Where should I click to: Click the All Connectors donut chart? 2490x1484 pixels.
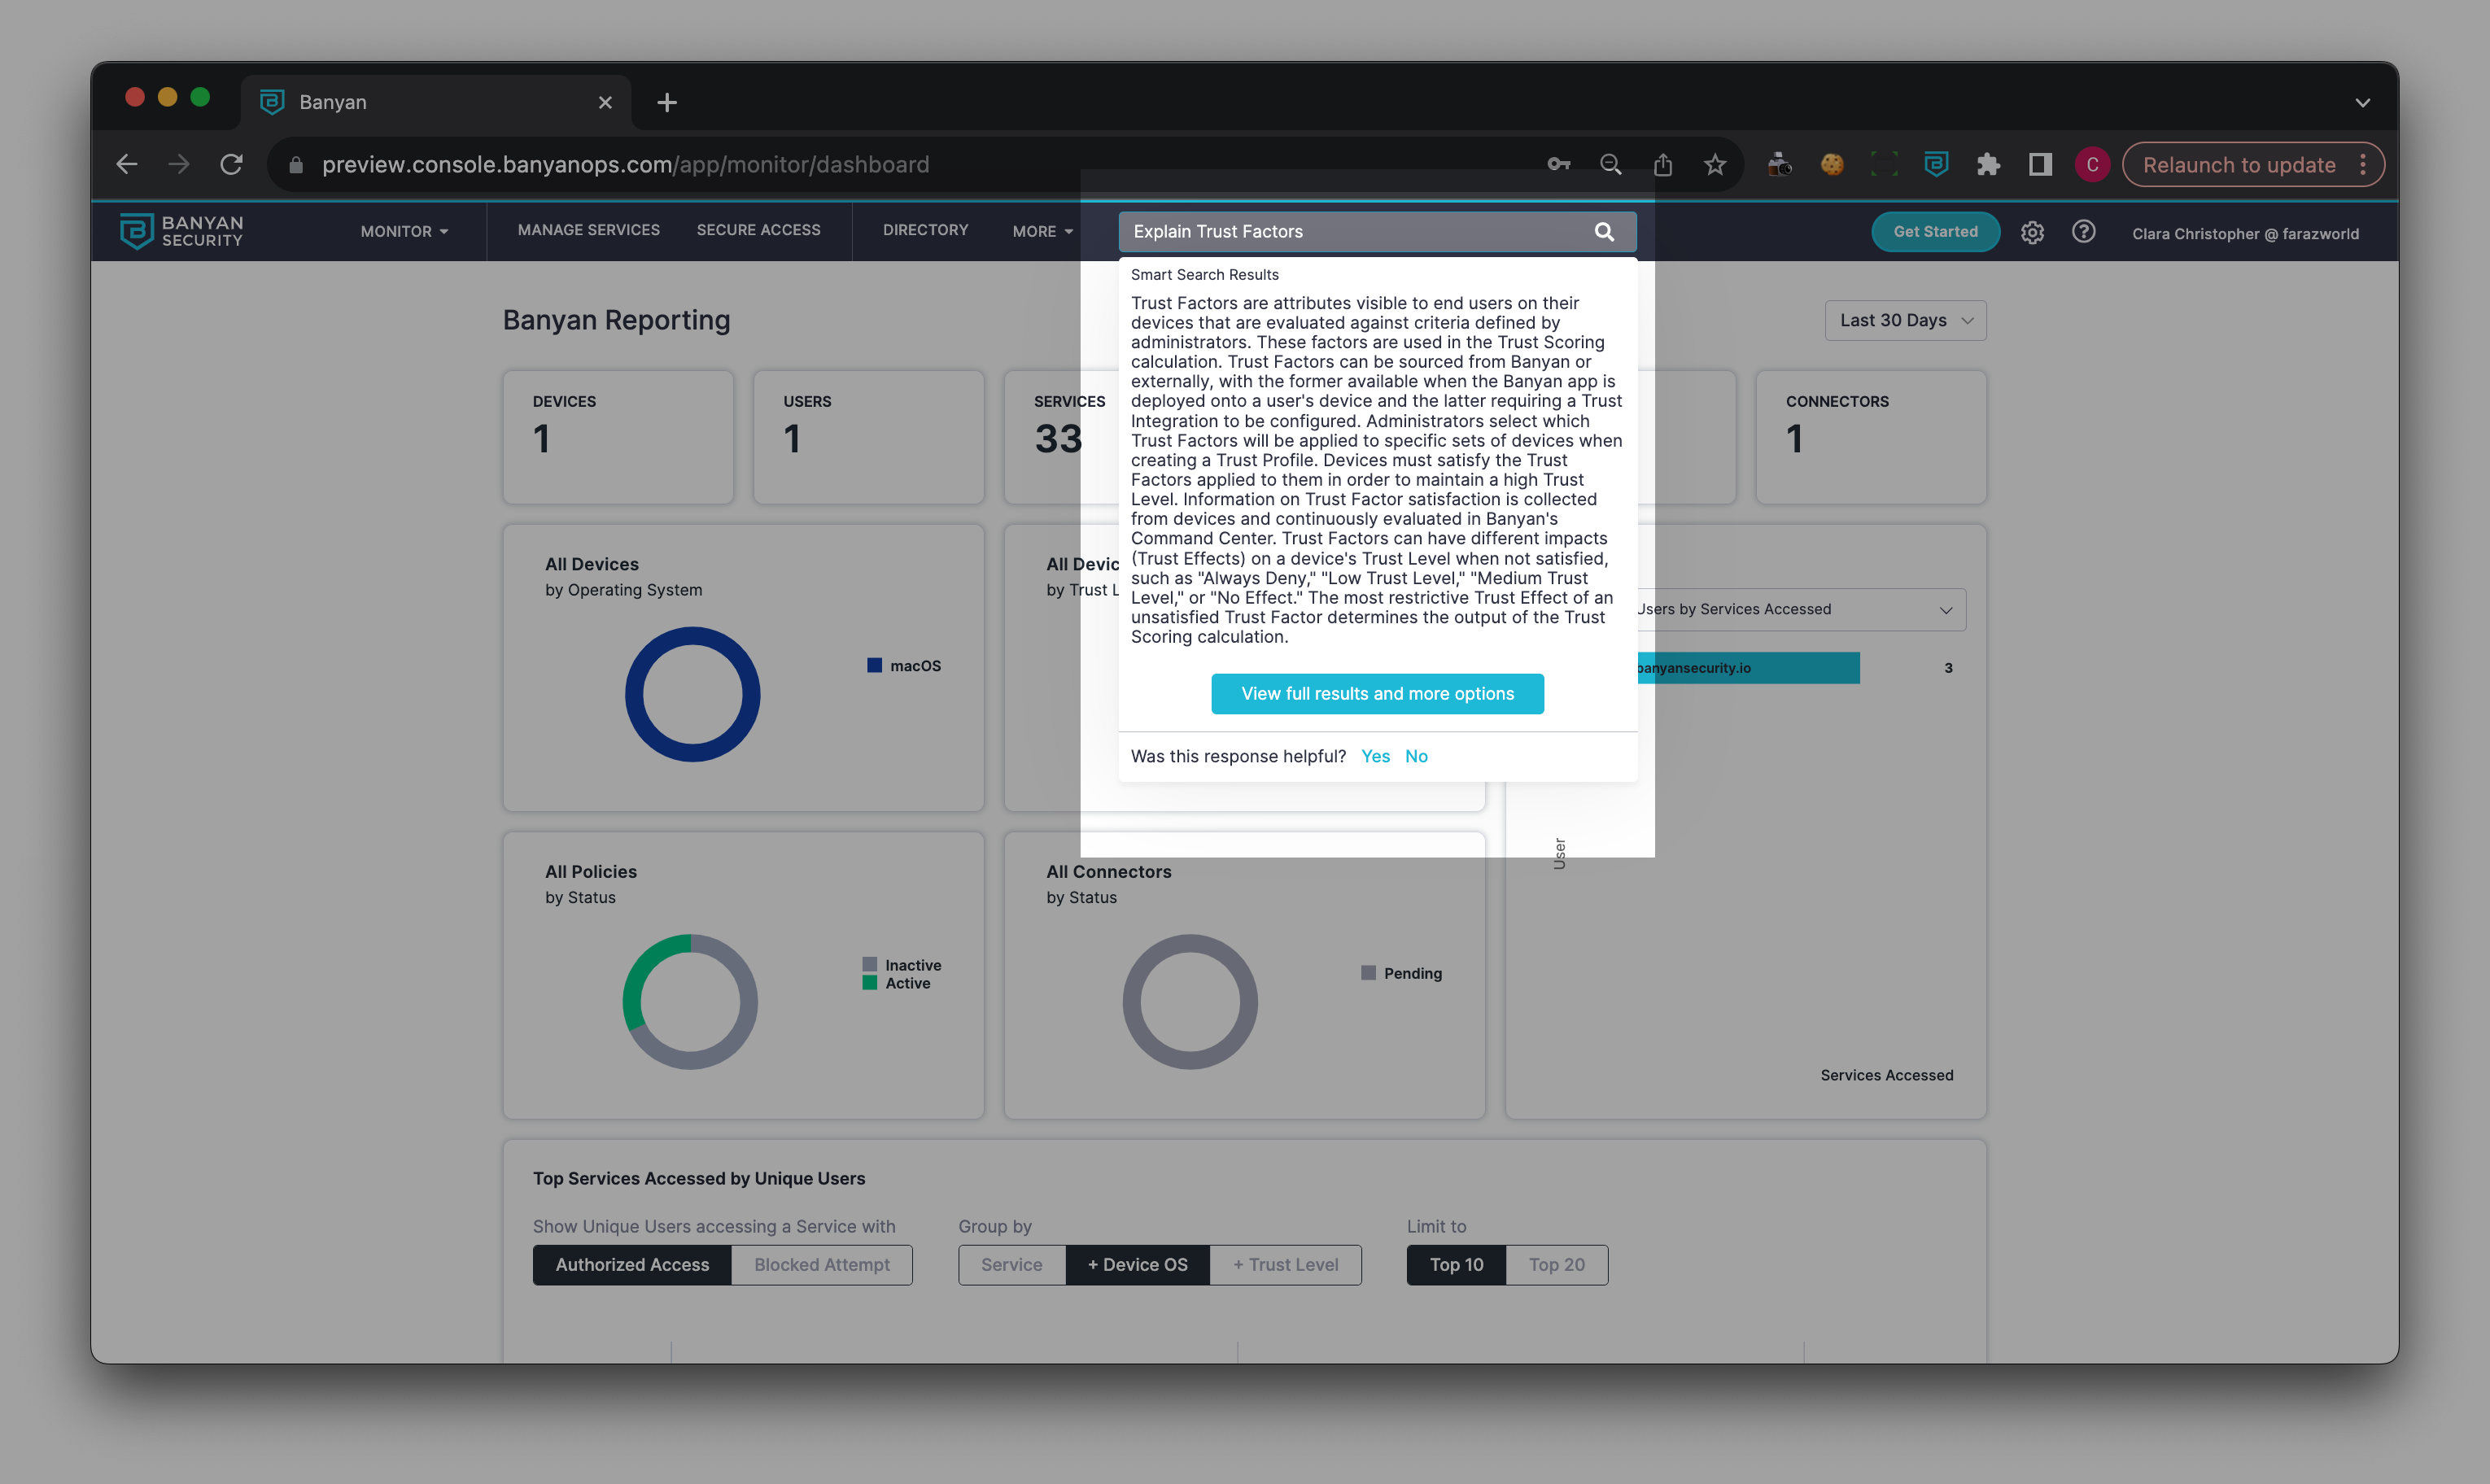[1190, 1002]
